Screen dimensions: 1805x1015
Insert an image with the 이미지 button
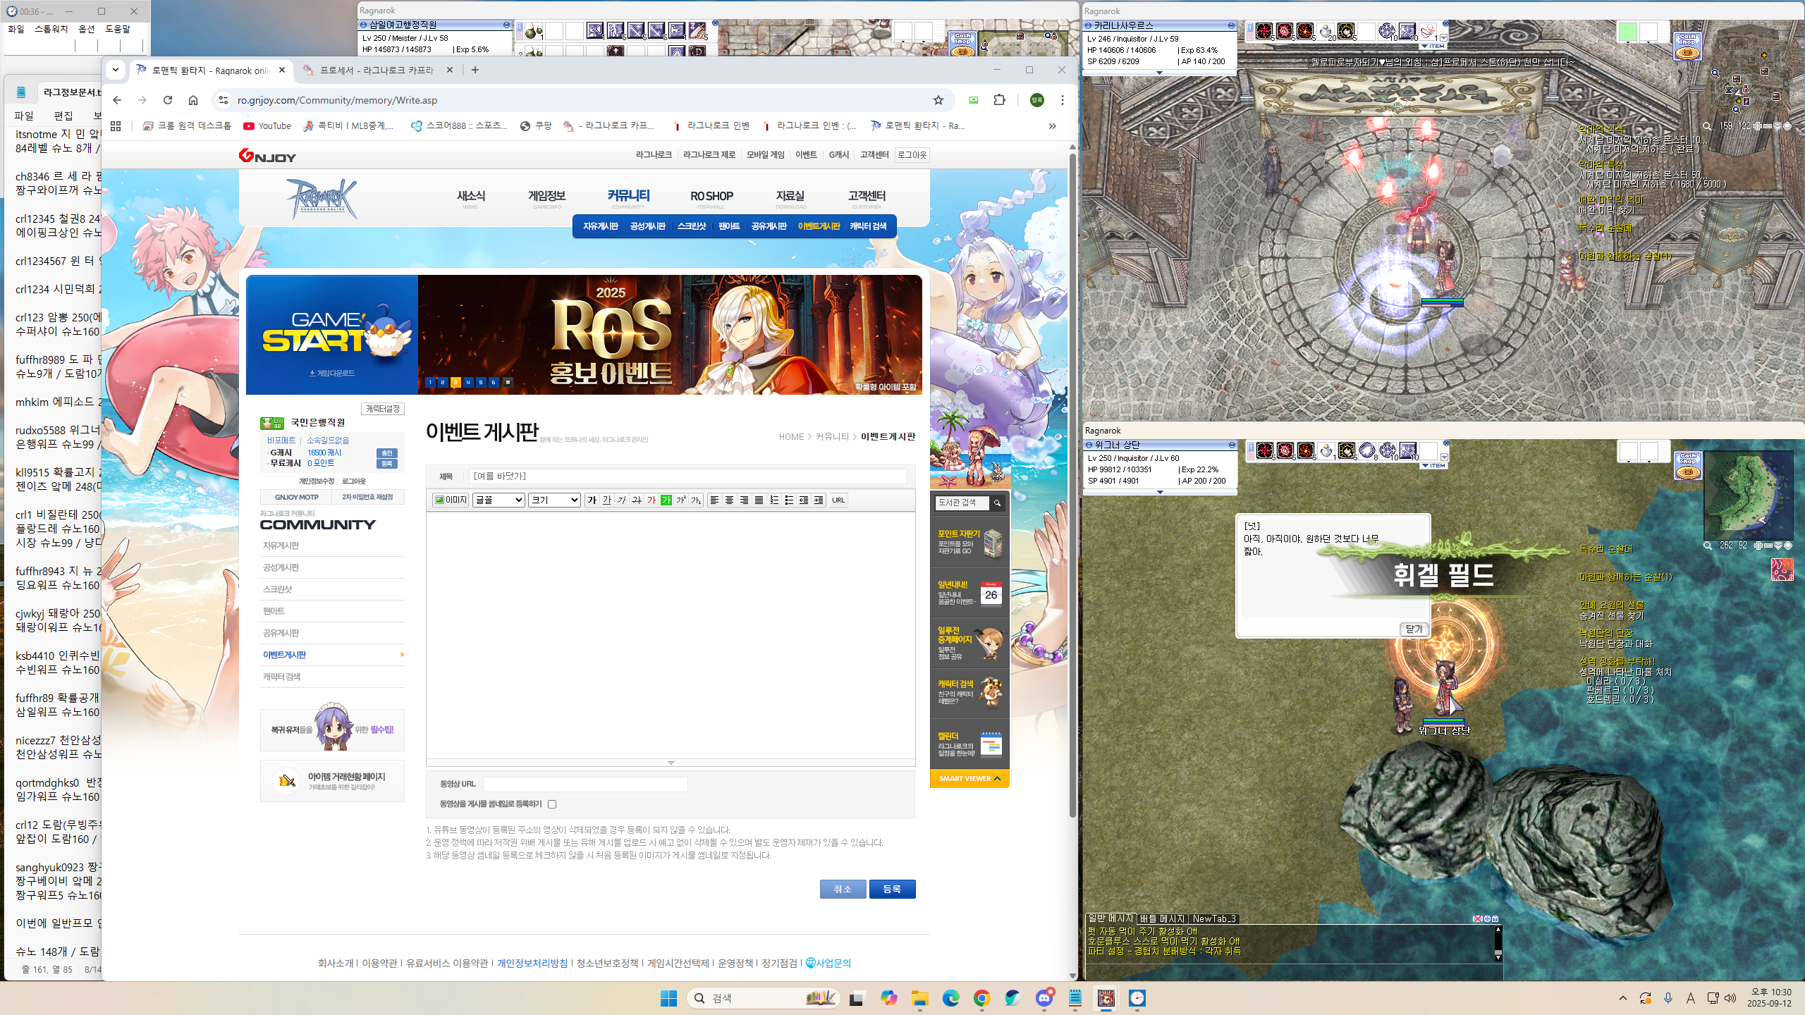point(451,500)
